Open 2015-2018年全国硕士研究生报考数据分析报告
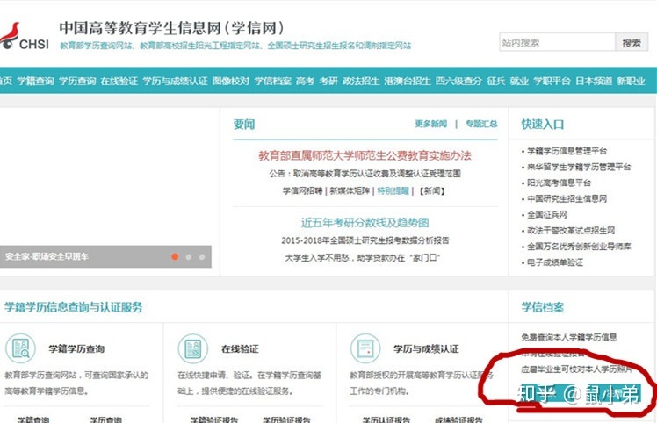 coord(365,240)
